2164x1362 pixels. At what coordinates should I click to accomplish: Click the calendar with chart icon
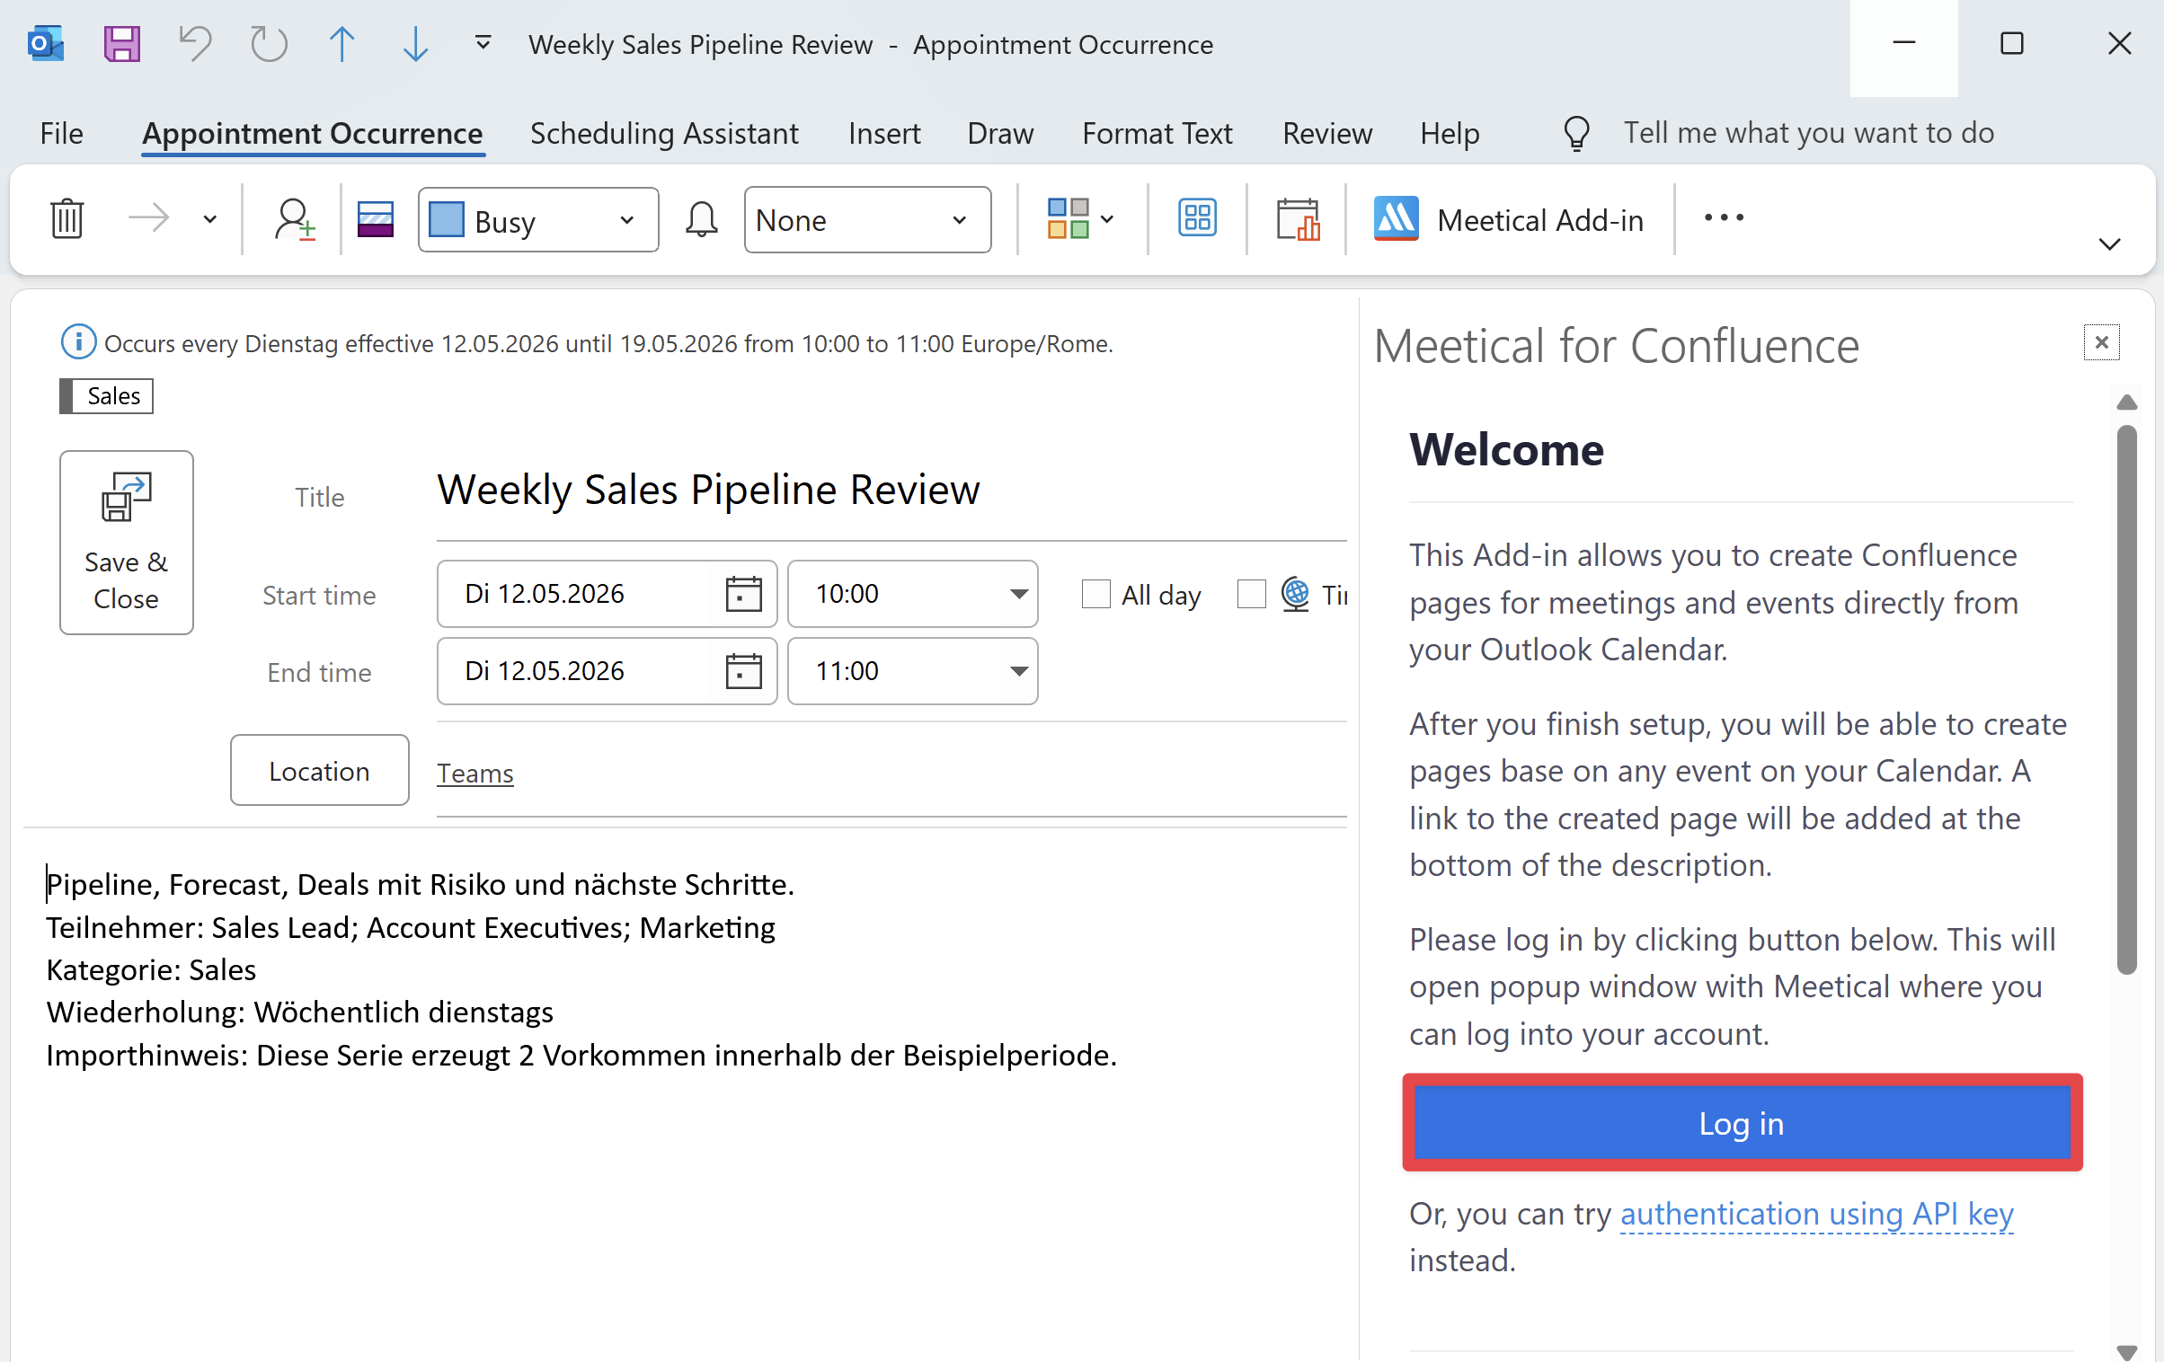pyautogui.click(x=1298, y=219)
